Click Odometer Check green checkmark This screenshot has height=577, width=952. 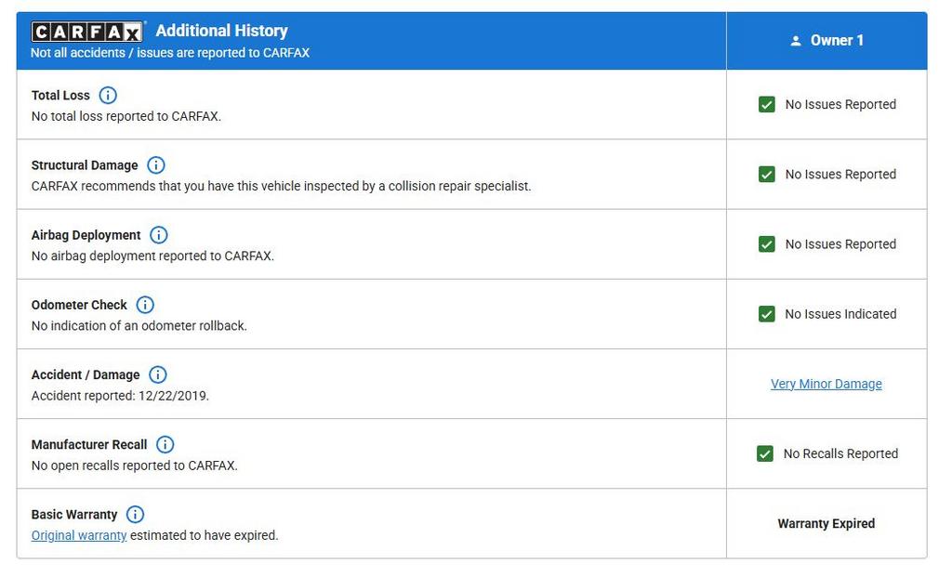(x=767, y=314)
